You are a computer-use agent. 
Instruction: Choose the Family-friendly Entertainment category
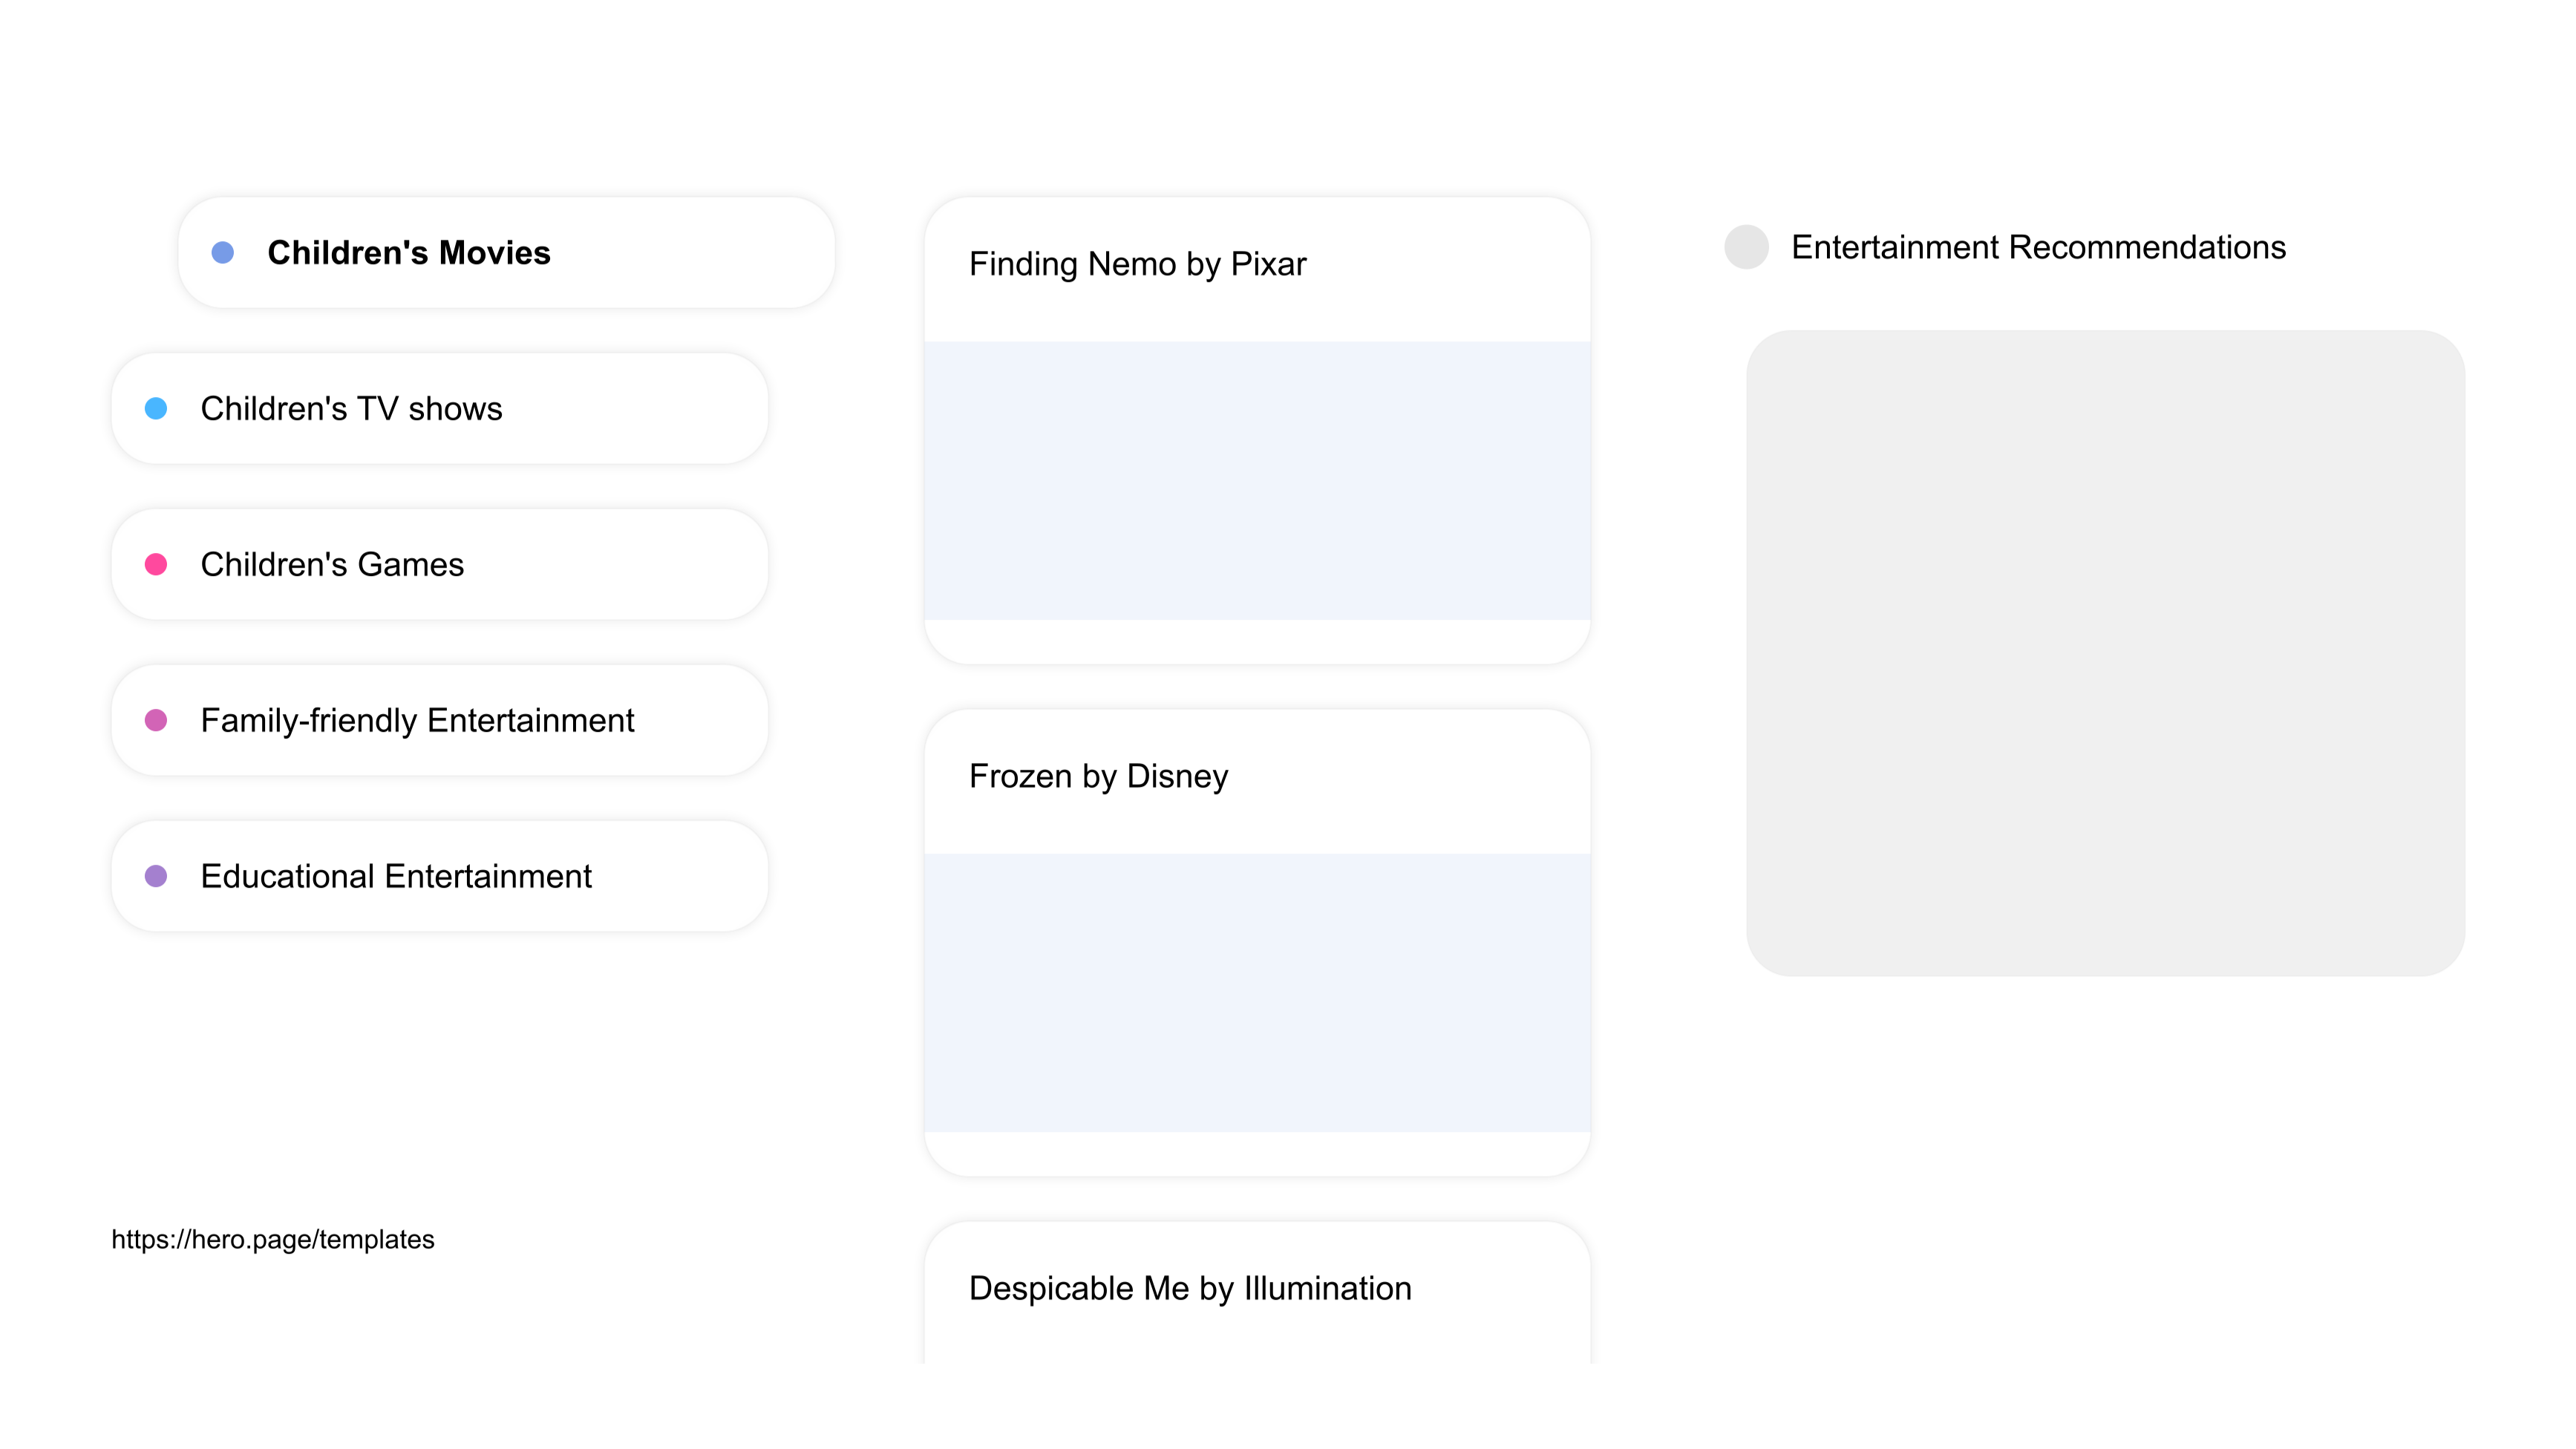pos(439,720)
